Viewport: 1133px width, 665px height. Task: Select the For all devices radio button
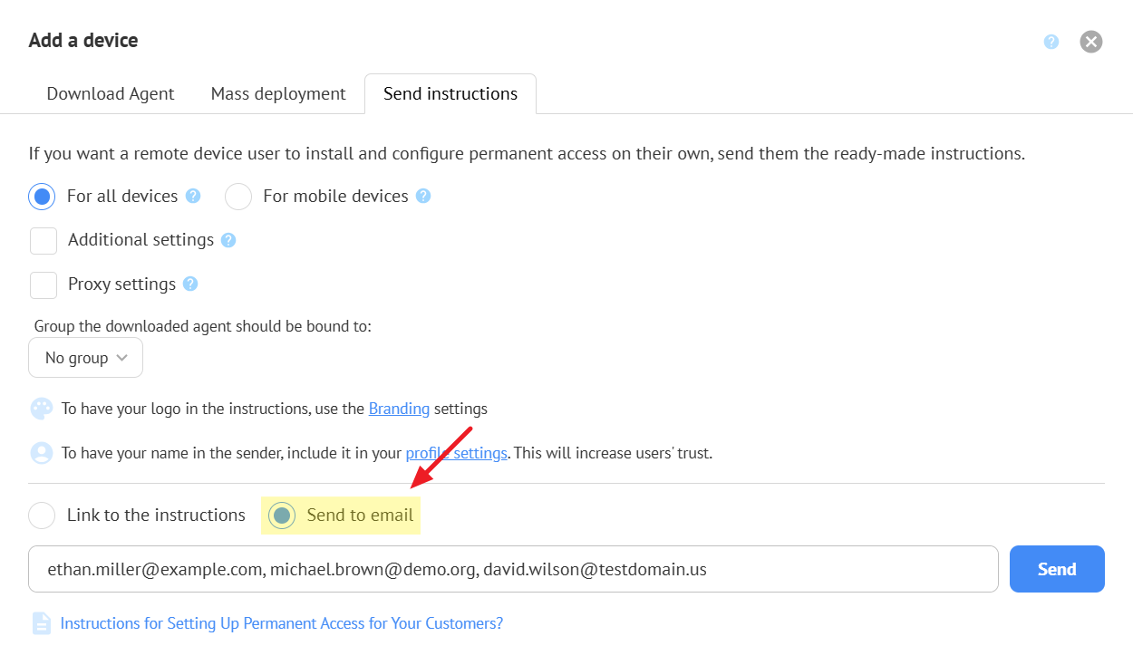[43, 197]
